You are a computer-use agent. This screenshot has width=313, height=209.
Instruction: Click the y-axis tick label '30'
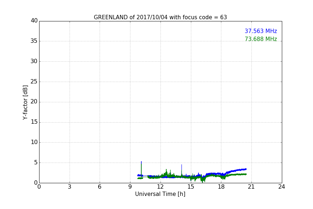(34, 61)
